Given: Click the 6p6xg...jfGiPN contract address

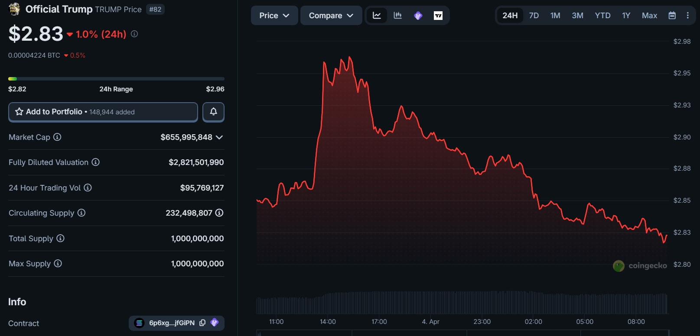Looking at the screenshot, I should 172,323.
